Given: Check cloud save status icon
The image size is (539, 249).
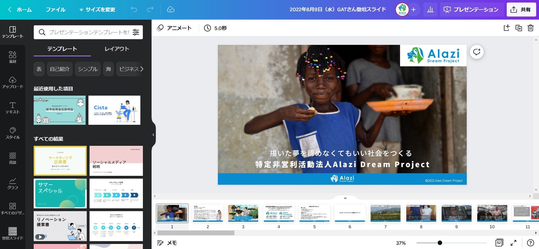Looking at the screenshot, I should click(x=170, y=10).
